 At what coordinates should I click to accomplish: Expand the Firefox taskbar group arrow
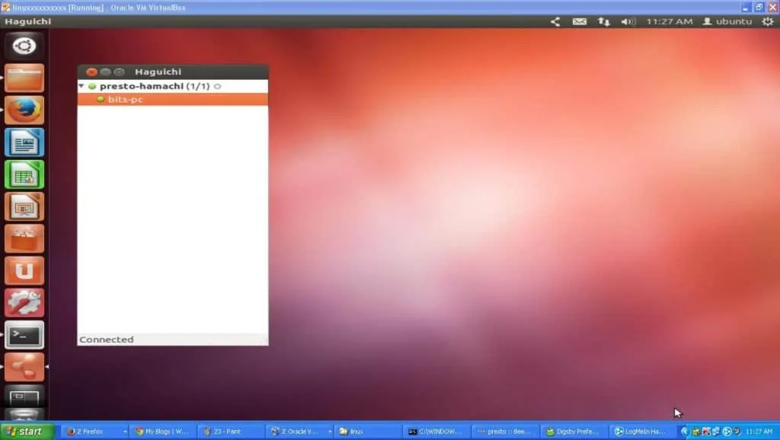click(125, 432)
